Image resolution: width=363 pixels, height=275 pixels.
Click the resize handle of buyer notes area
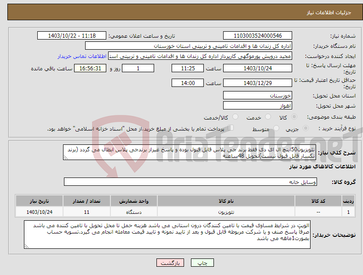26,246
